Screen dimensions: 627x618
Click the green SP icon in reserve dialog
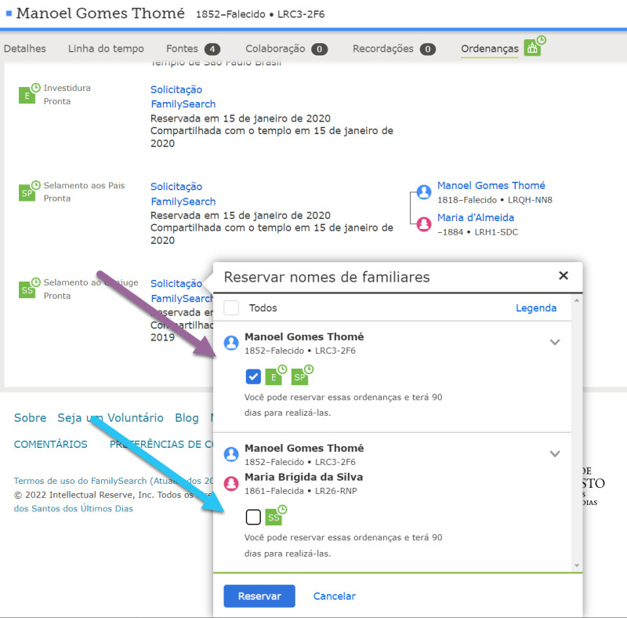point(302,375)
